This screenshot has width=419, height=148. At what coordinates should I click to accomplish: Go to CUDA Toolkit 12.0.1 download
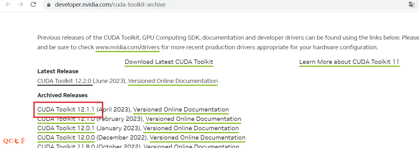[66, 128]
